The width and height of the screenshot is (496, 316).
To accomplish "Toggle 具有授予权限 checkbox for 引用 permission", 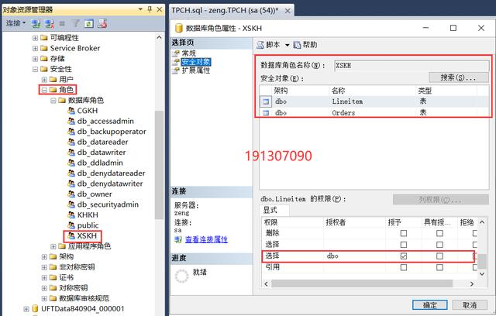I will pyautogui.click(x=439, y=267).
